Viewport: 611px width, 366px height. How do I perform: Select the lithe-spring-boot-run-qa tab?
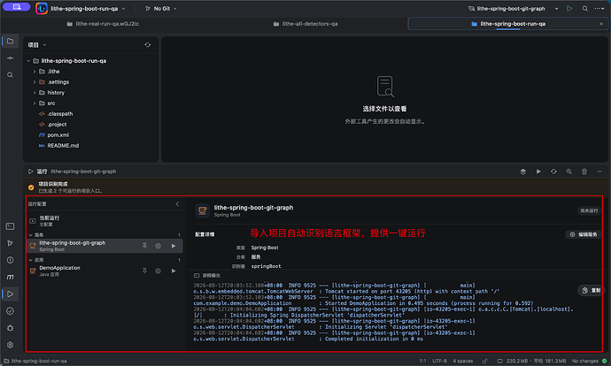coord(508,24)
